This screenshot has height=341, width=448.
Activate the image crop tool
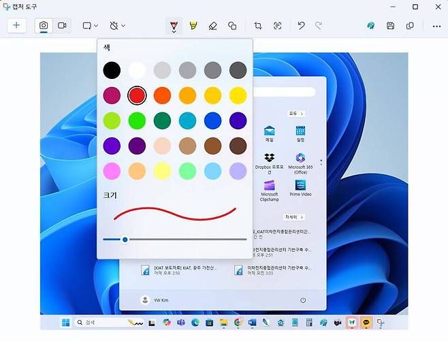click(x=258, y=26)
